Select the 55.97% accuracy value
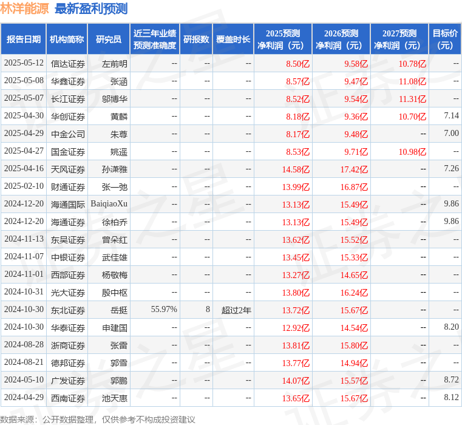462x425 pixels. point(164,310)
